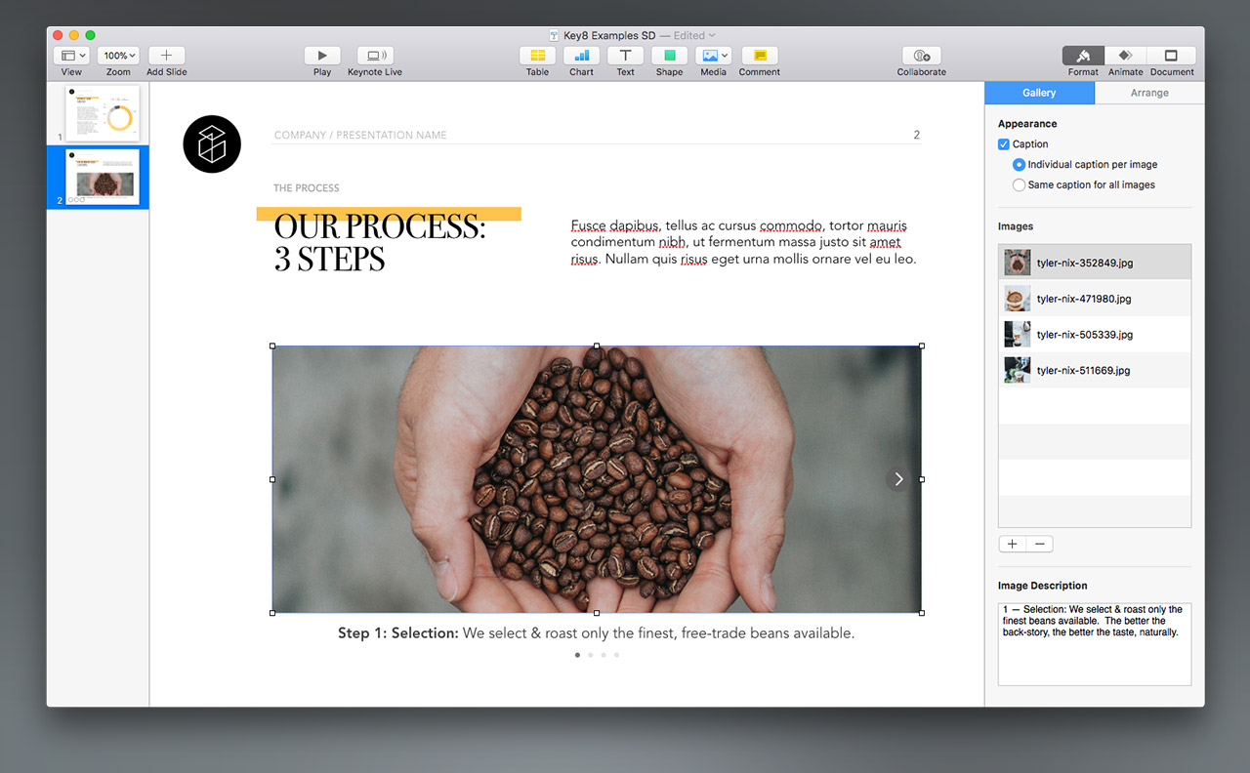Open the Zoom 100% dropdown
The height and width of the screenshot is (773, 1250).
118,56
